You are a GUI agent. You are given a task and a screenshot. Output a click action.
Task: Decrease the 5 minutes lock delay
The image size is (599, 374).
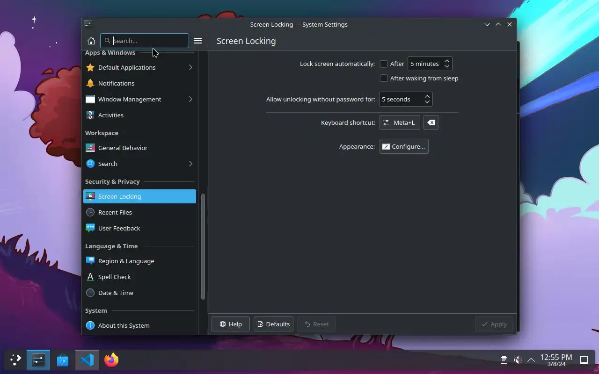pos(447,66)
